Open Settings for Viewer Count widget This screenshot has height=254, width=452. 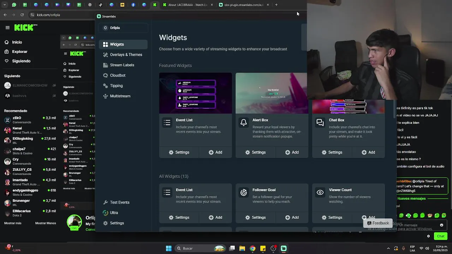pos(332,217)
